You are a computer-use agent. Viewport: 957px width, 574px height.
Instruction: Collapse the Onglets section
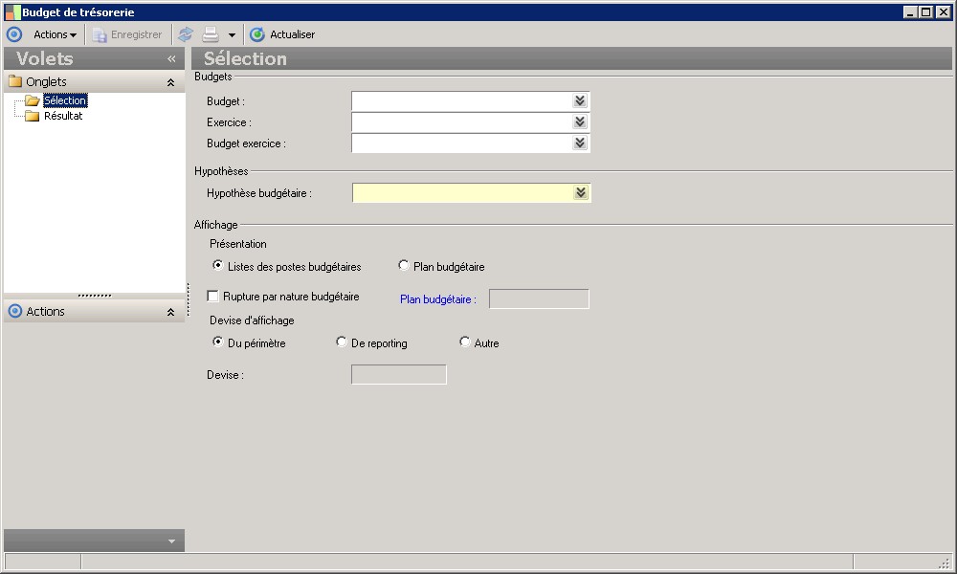tap(171, 82)
